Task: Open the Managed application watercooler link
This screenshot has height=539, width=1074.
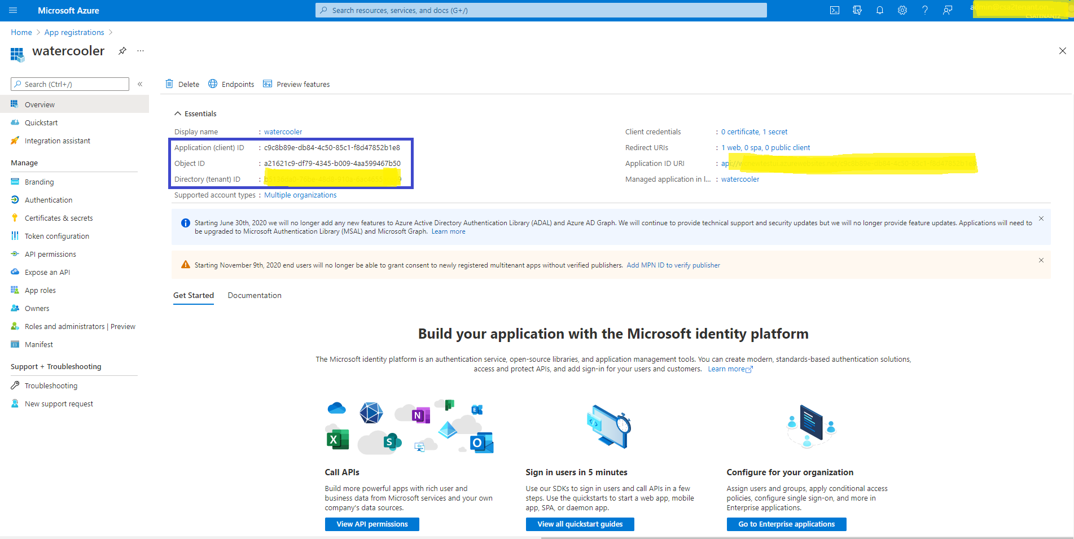Action: click(740, 179)
